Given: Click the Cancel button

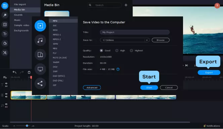Looking at the screenshot, I should click(x=169, y=87).
